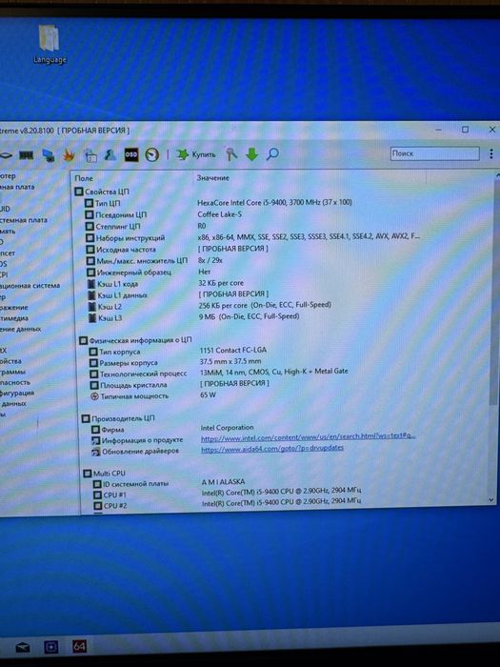Screen dimensions: 500x667
Task: Select the ID системной платы row label
Action: click(135, 484)
